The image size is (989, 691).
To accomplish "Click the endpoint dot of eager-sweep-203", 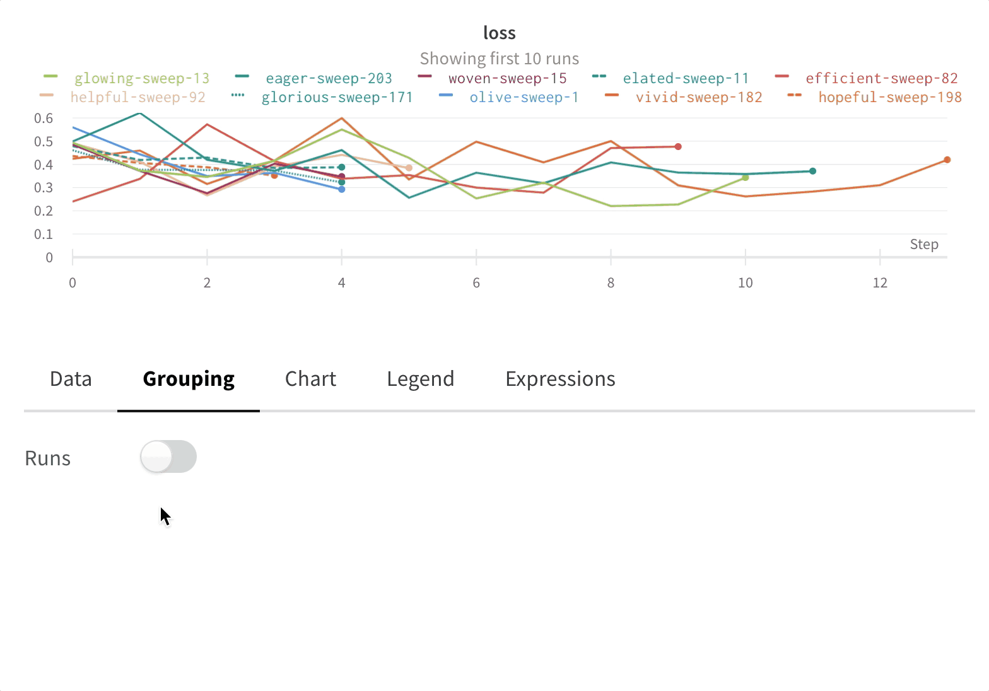I will (812, 170).
